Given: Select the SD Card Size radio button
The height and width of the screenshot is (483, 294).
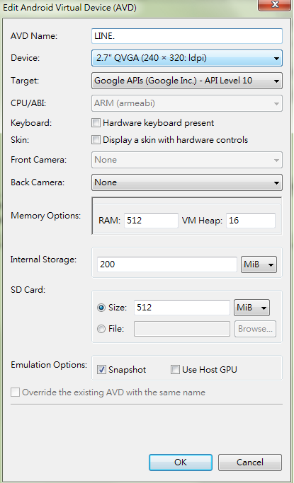Looking at the screenshot, I should tap(101, 308).
